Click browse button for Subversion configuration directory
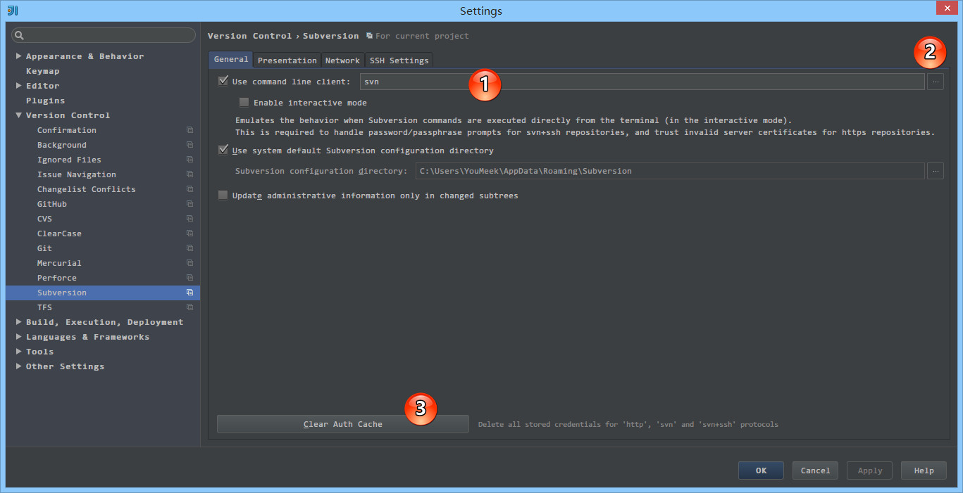This screenshot has width=963, height=493. [935, 171]
